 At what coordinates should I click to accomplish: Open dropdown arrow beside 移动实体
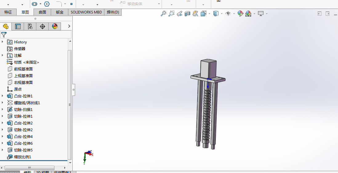coord(159,4)
